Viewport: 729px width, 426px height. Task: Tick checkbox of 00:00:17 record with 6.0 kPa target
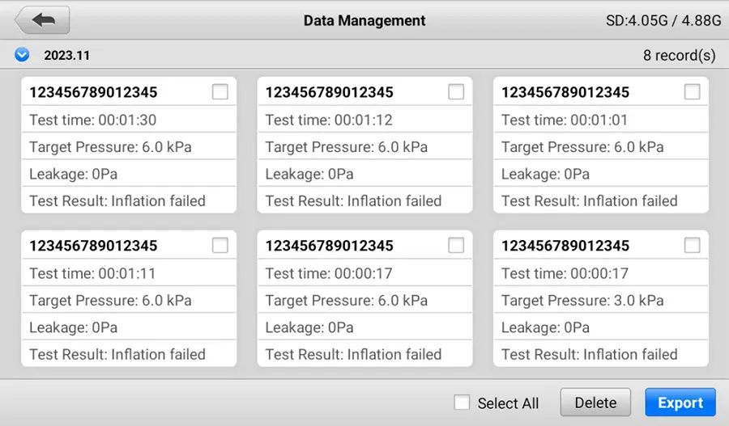pos(456,245)
